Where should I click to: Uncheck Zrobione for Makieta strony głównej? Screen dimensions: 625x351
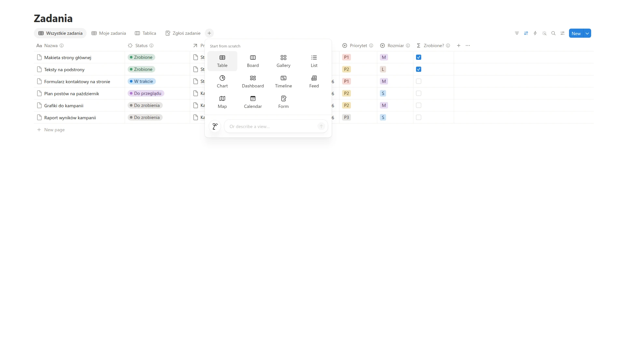[x=419, y=57]
